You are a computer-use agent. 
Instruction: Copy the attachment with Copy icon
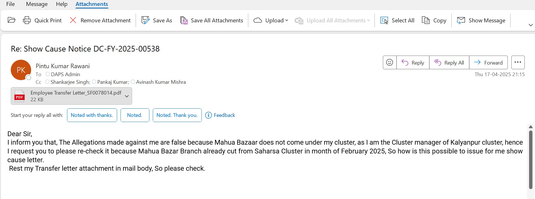coord(426,20)
